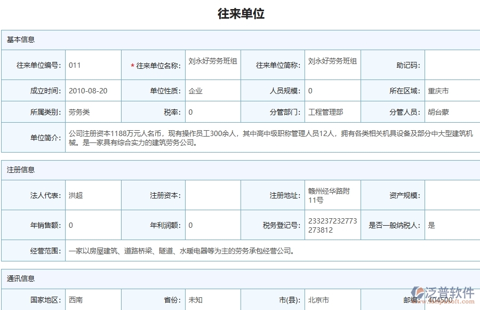Screen dimensions: 480x310
Task: Open the 所属类别 field showing 劳务类
Action: pos(80,112)
